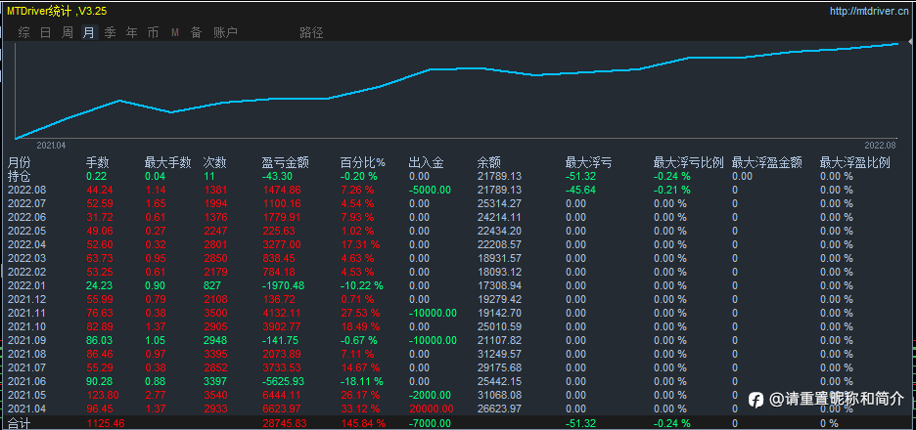
Task: Click the M tab icon
Action: pyautogui.click(x=174, y=32)
